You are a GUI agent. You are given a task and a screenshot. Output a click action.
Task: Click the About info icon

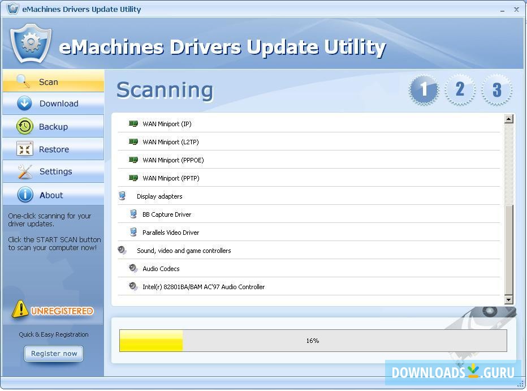(x=25, y=194)
